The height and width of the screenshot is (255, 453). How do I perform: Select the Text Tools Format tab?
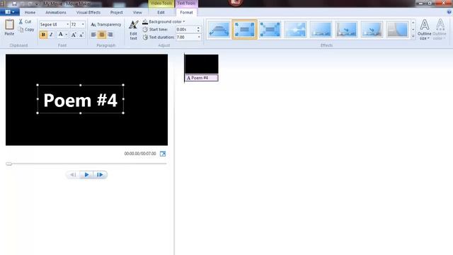pos(186,13)
